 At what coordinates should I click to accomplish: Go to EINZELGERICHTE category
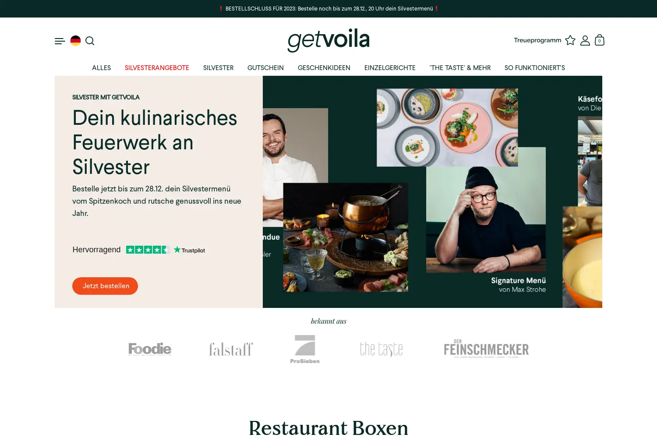click(390, 68)
